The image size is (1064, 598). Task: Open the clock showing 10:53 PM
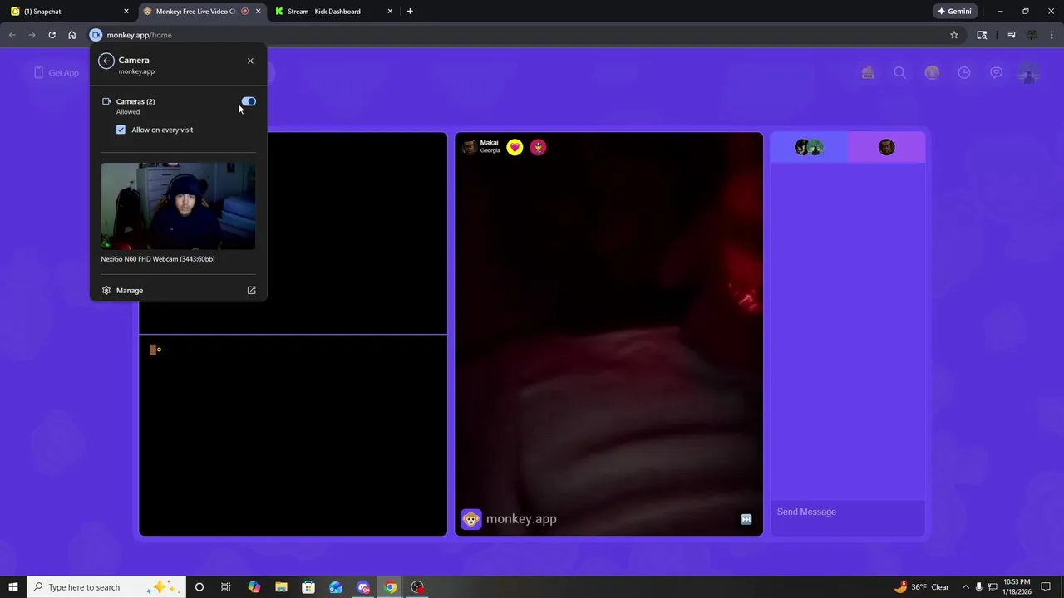(1017, 587)
